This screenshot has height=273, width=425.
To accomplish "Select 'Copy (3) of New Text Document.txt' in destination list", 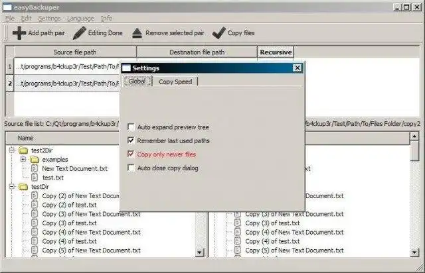I will [x=294, y=214].
